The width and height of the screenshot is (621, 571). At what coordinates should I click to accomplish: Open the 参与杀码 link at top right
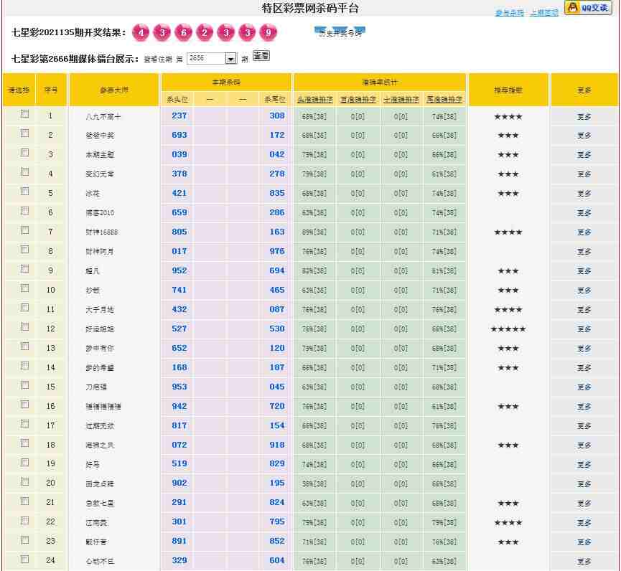click(510, 13)
